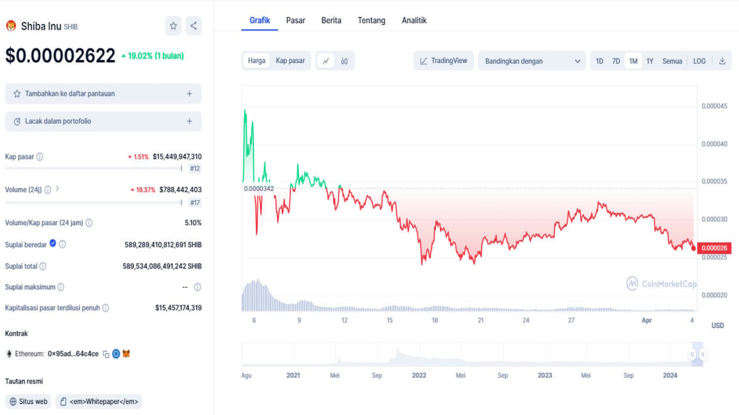Select the 7D time range
The width and height of the screenshot is (739, 415).
pyautogui.click(x=616, y=61)
